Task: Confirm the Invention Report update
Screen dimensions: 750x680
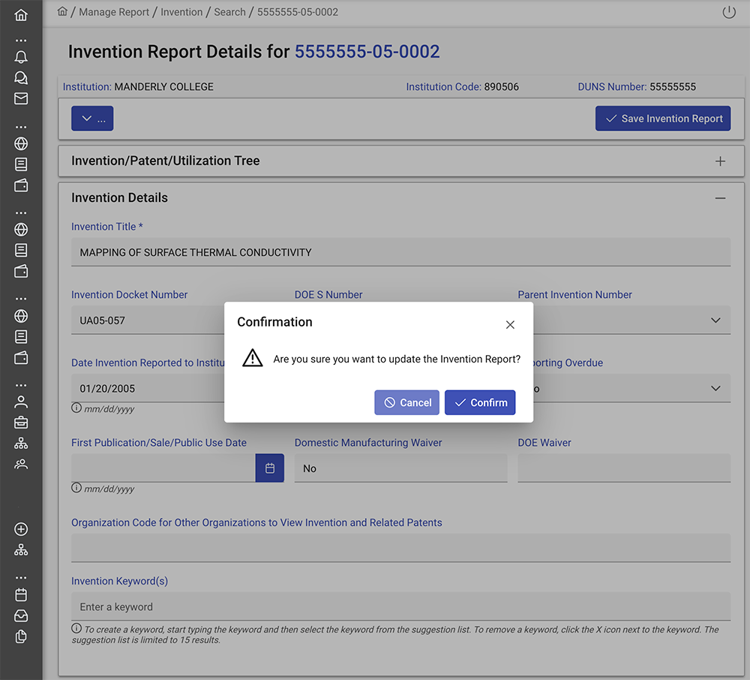Action: pos(480,402)
